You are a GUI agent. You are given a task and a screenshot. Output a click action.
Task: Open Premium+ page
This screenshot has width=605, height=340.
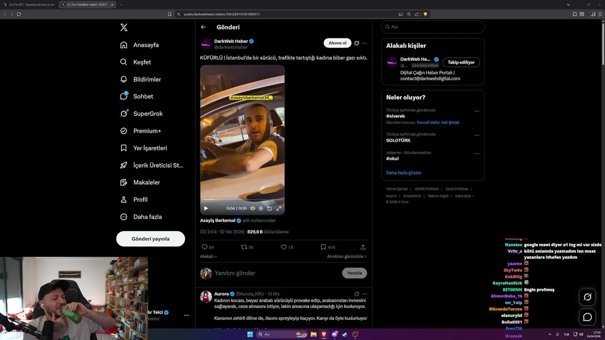pyautogui.click(x=140, y=131)
